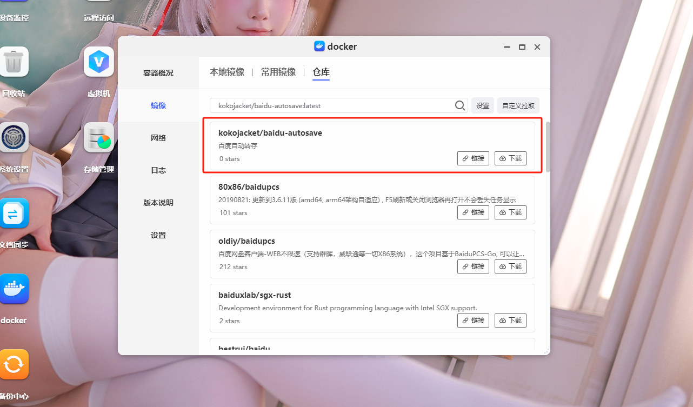This screenshot has height=407, width=693.
Task: Click 下载 for oldiy/baidupcs
Action: 510,266
